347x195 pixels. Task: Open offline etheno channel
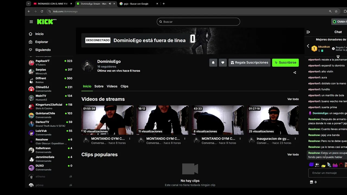click(x=50, y=177)
